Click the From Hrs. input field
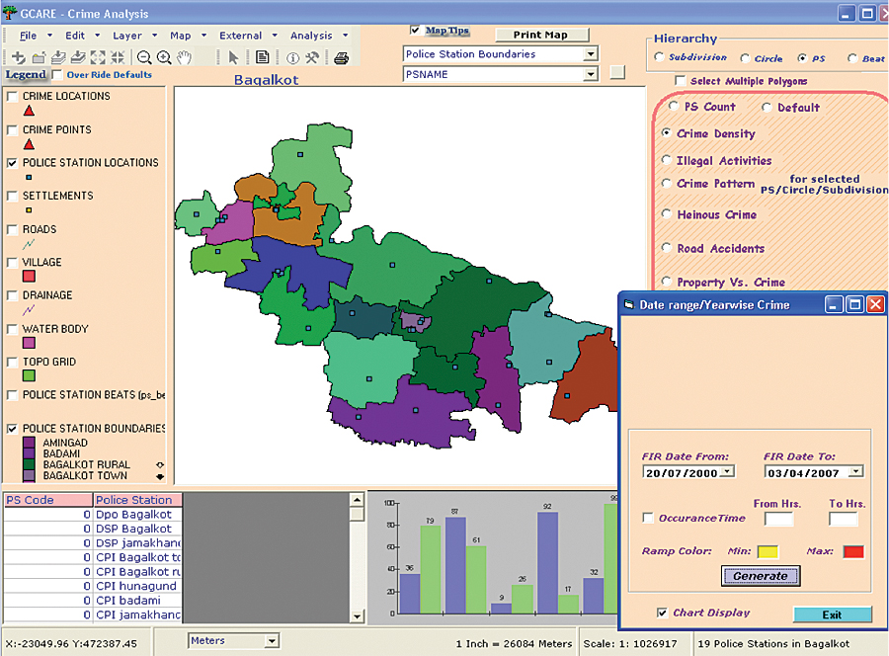This screenshot has height=656, width=889. [x=778, y=519]
